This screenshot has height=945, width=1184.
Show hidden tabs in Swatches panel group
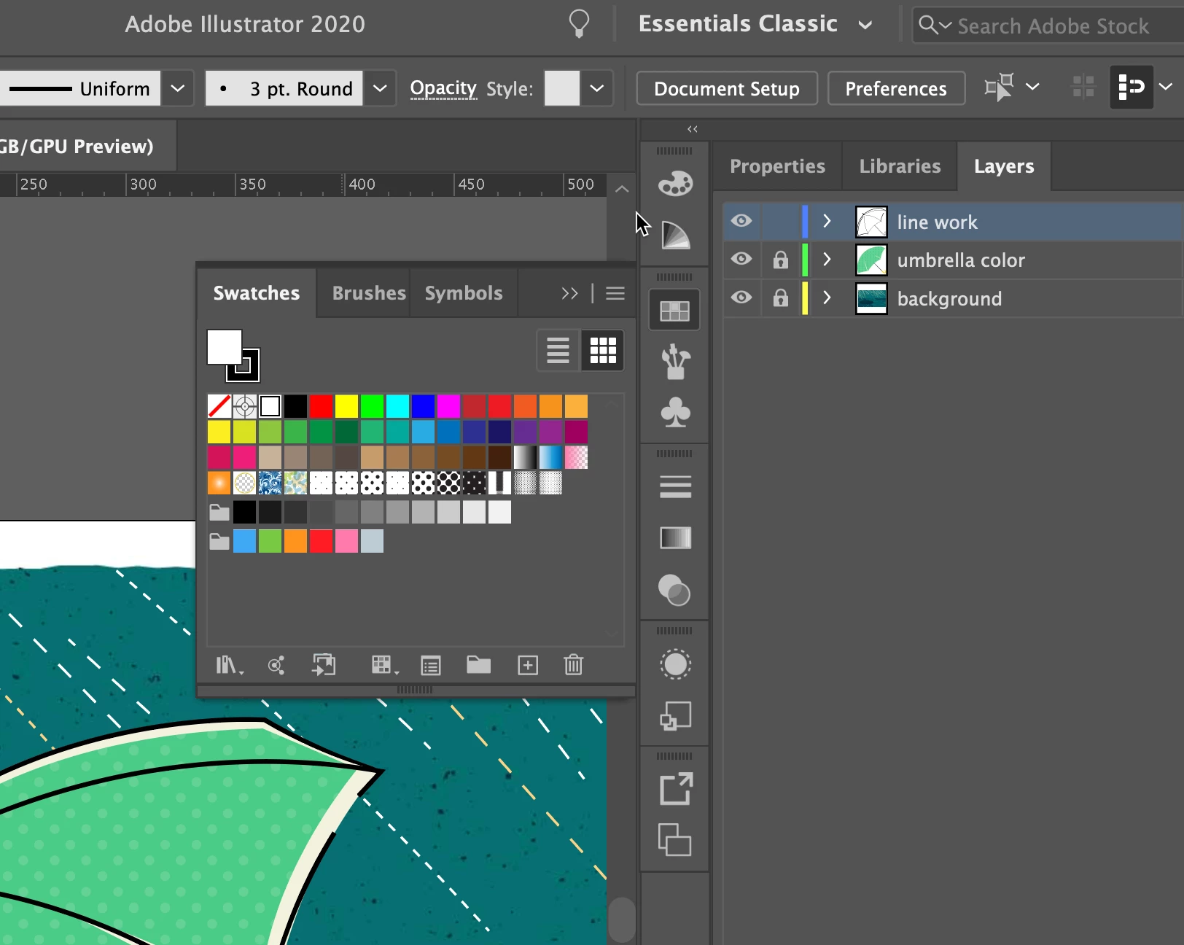(569, 293)
